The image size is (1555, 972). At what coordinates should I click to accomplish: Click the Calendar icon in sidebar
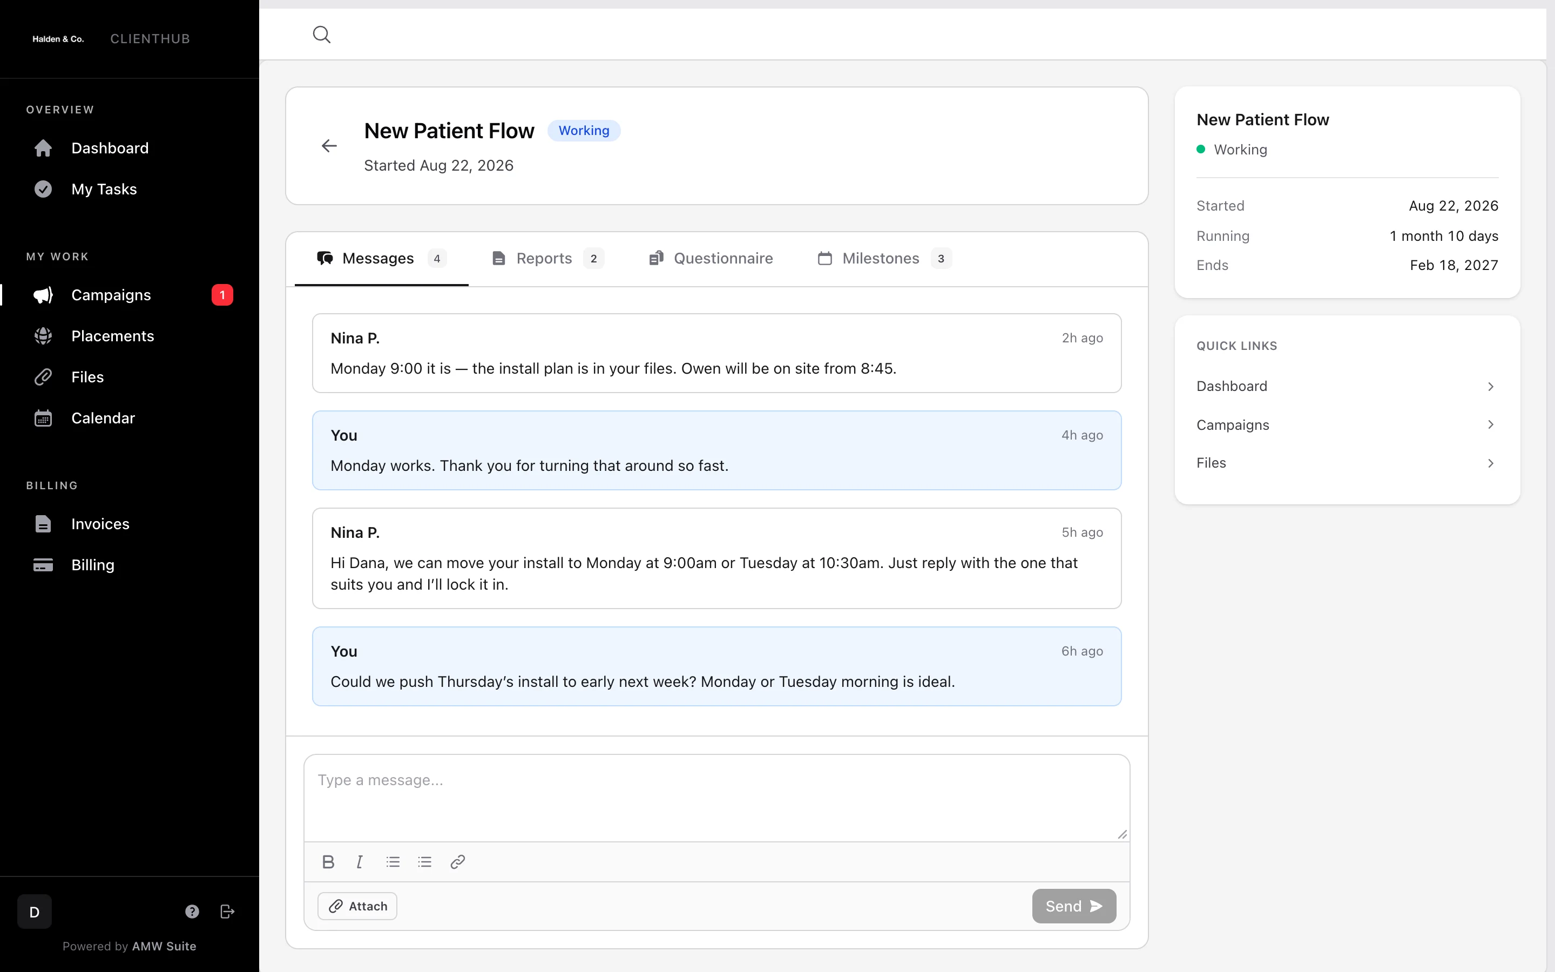click(43, 418)
